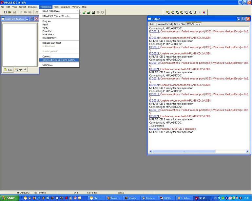
Task: Click the Firefox quick launch icon
Action: (x=34, y=198)
